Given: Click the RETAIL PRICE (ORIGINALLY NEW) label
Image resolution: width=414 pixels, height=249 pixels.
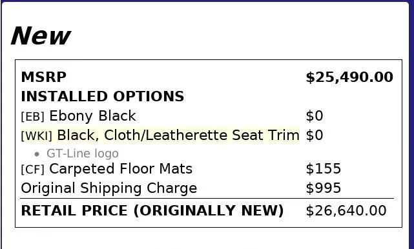Looking at the screenshot, I should (152, 210).
